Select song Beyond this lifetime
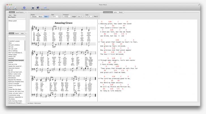206x114 pixels. (x=15, y=80)
